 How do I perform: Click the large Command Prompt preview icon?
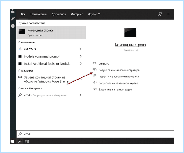[x=130, y=32]
